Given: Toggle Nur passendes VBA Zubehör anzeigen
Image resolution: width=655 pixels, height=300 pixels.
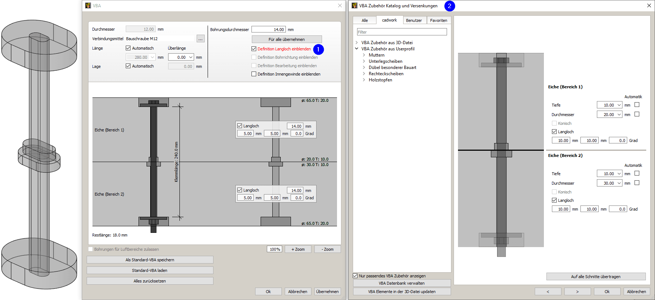Looking at the screenshot, I should 355,276.
